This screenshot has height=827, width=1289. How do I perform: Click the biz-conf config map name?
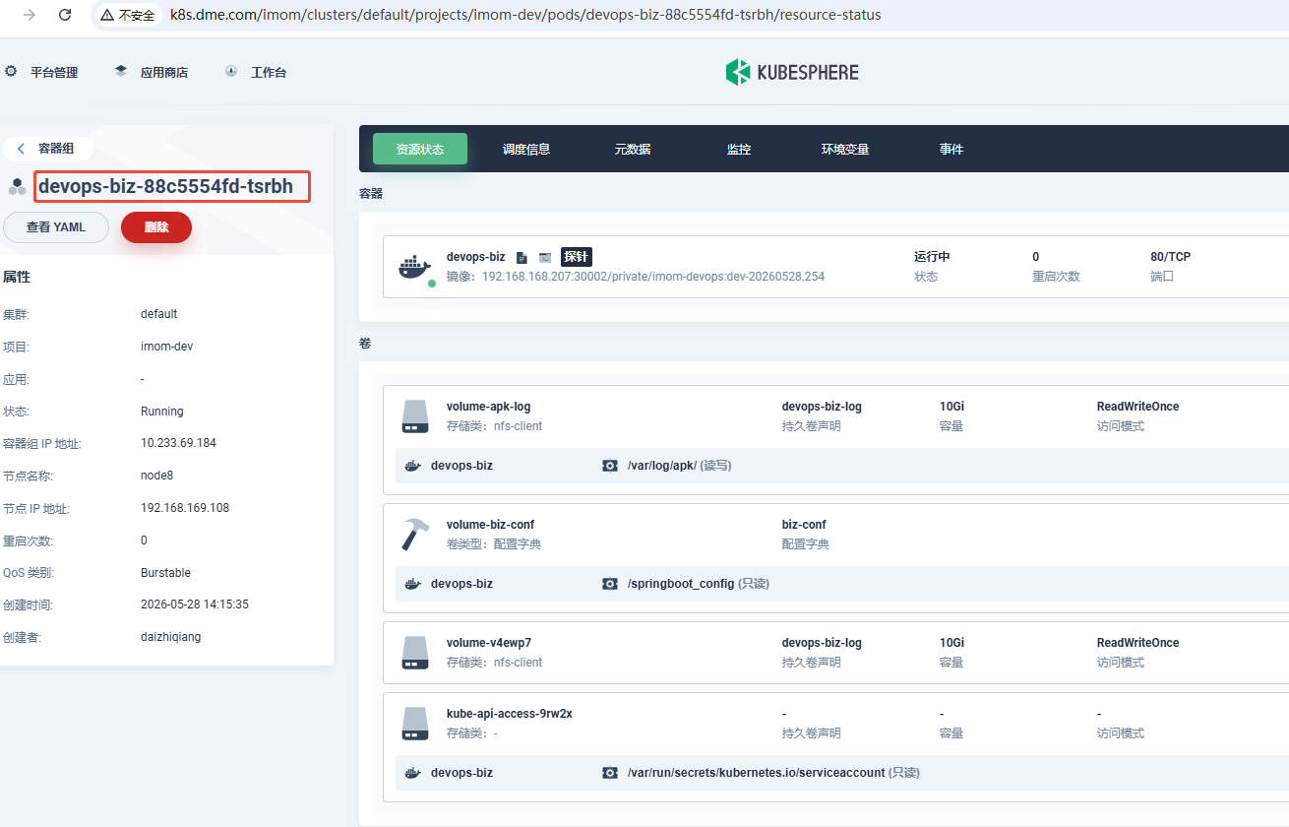click(804, 525)
